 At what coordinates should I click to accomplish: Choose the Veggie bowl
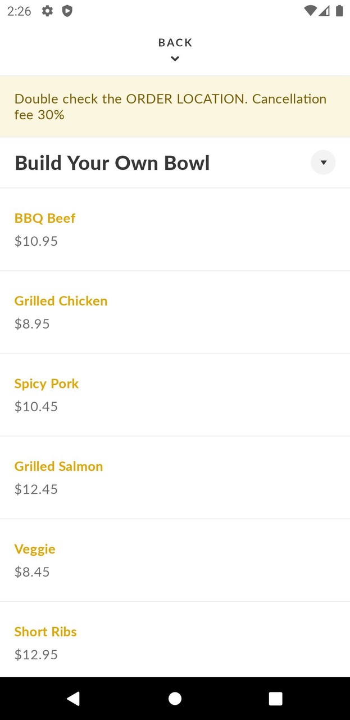[x=35, y=549]
